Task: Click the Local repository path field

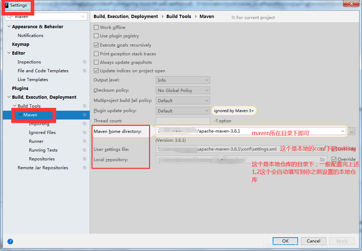Action: point(242,159)
